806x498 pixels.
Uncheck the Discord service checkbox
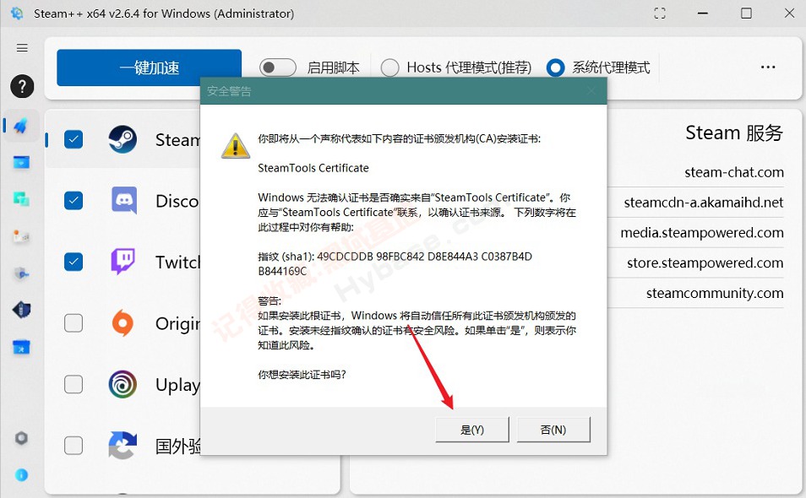(x=74, y=200)
